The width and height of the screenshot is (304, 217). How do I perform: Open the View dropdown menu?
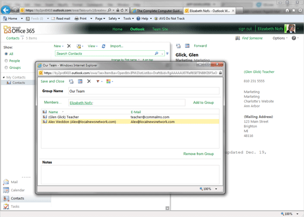point(92,46)
